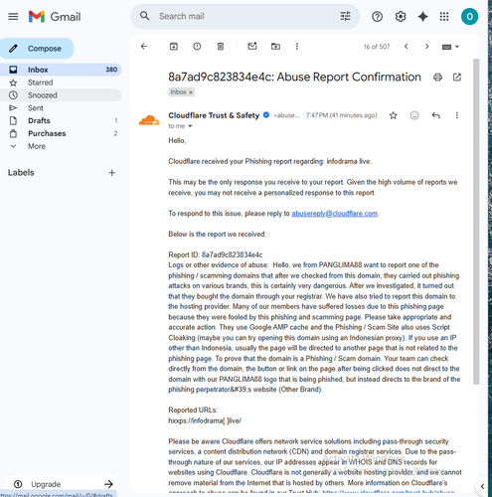Open email in new window
The width and height of the screenshot is (492, 497).
(457, 78)
